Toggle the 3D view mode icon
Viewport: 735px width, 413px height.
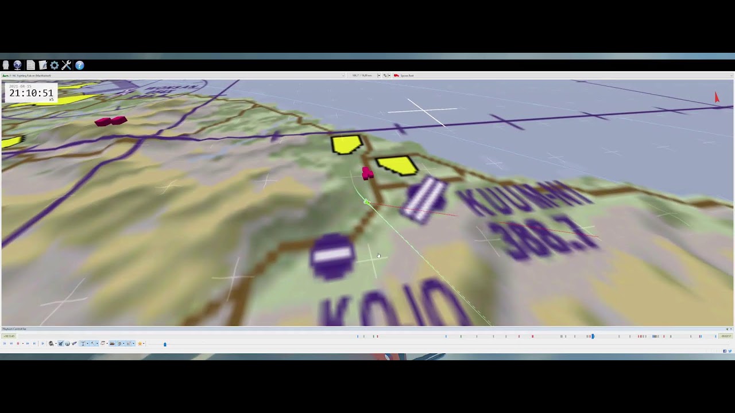pos(119,344)
